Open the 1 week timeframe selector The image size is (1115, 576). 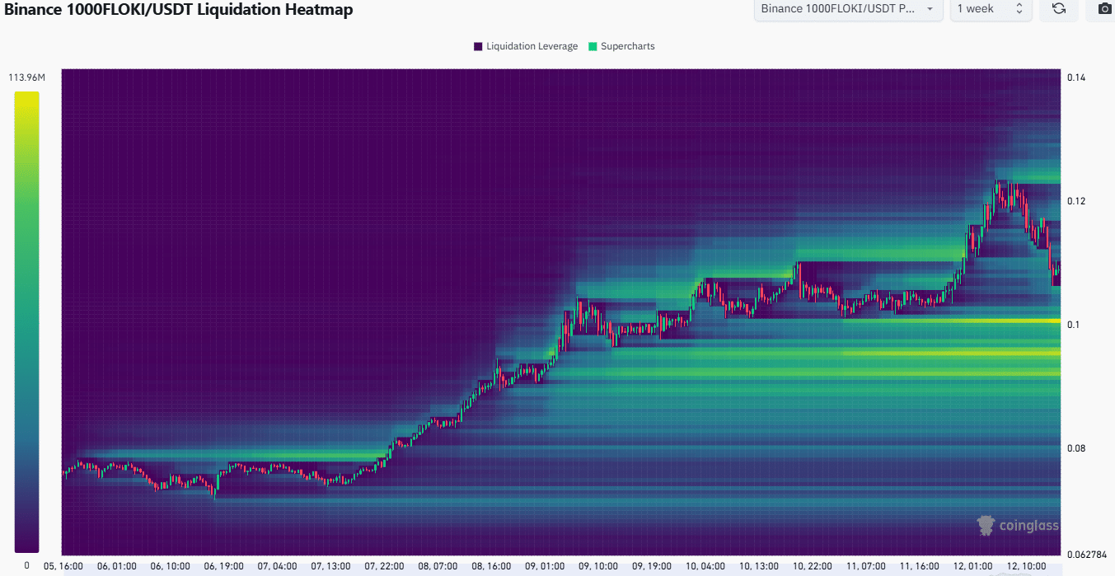(x=991, y=9)
